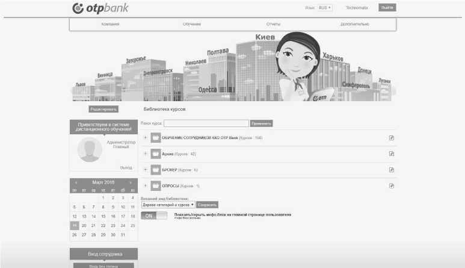
Task: Toggle the ON info-block switch
Action: point(154,216)
